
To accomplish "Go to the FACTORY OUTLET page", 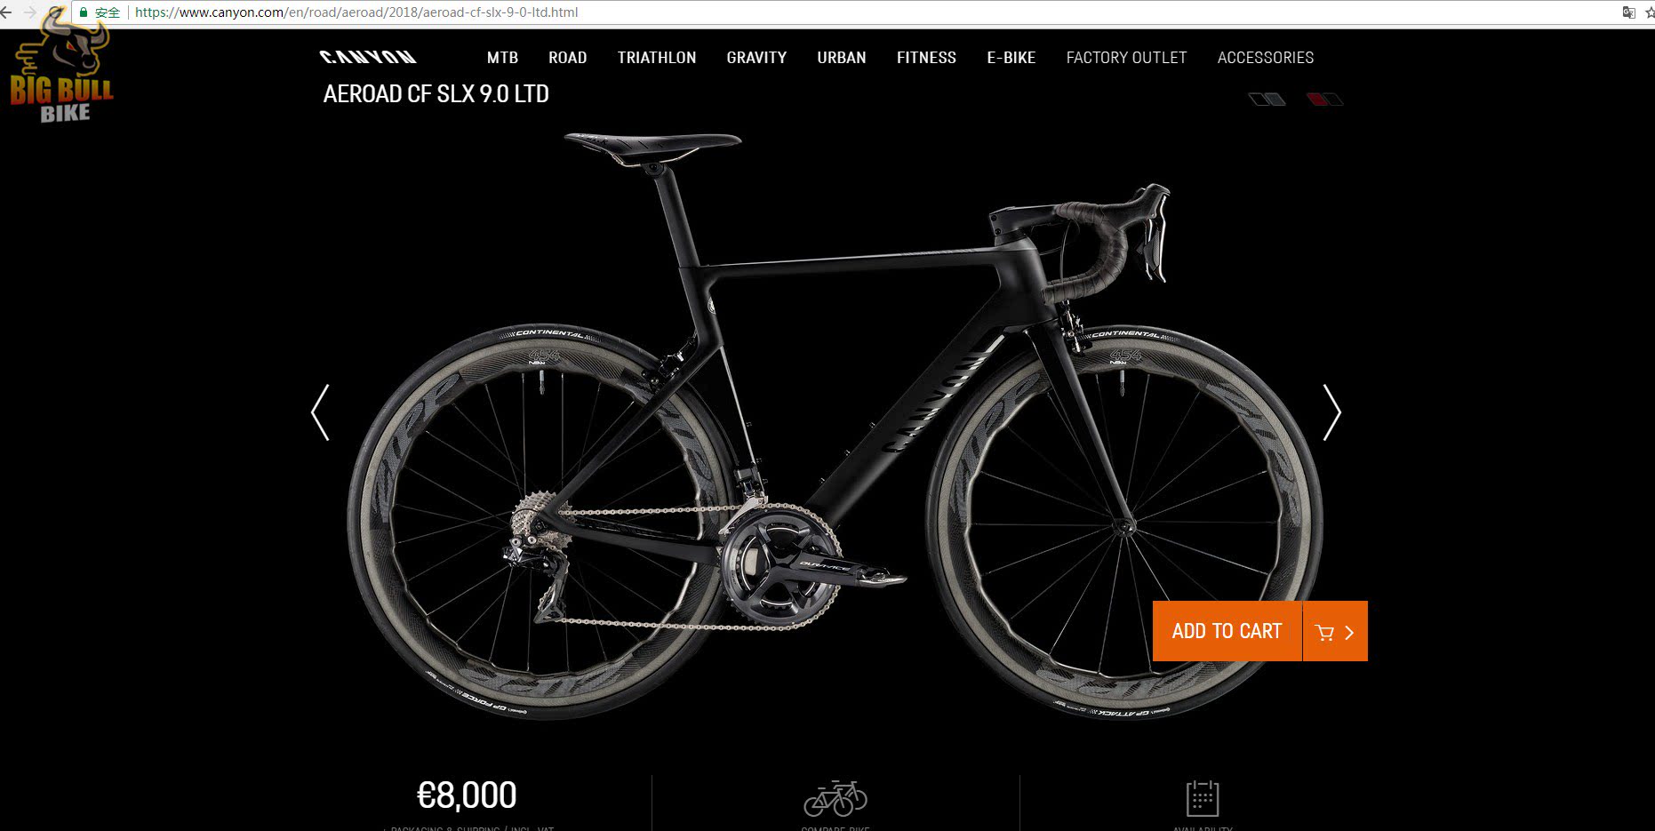I will pyautogui.click(x=1126, y=58).
